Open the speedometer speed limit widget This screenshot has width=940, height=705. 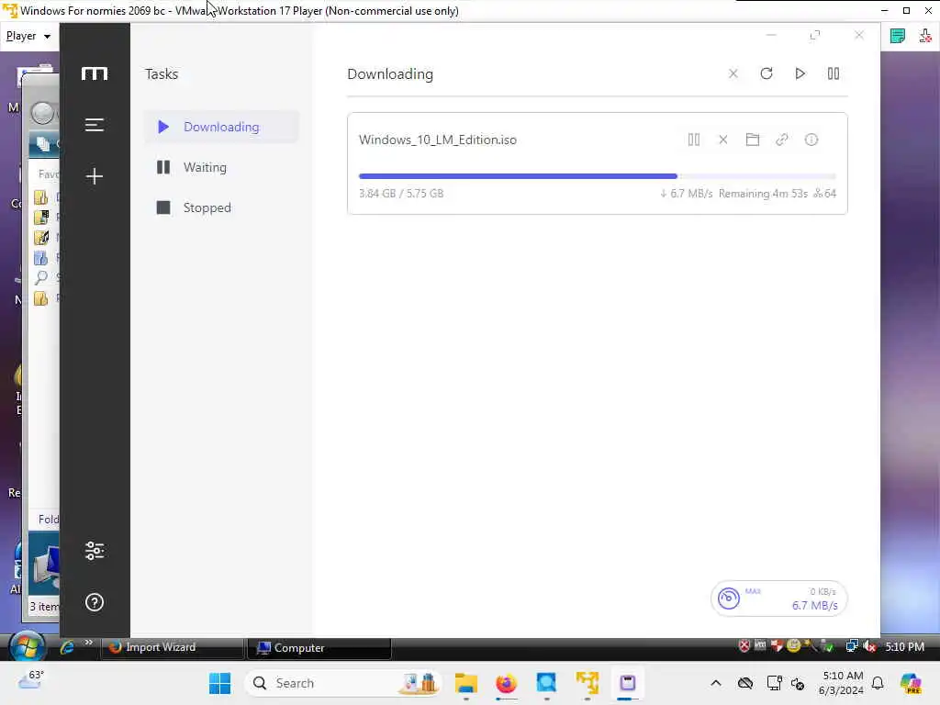[778, 599]
